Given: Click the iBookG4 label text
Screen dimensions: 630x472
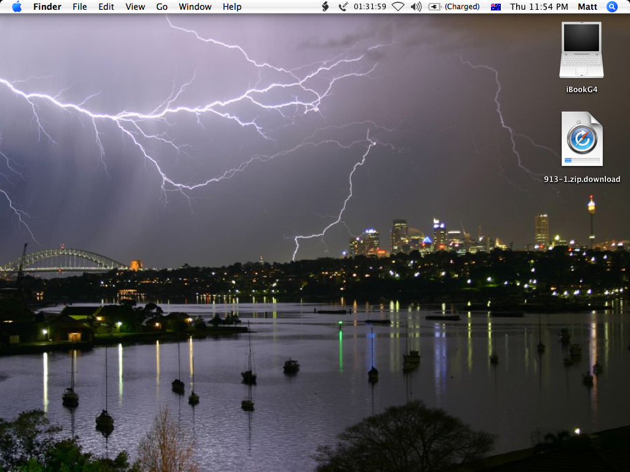Looking at the screenshot, I should (x=581, y=90).
